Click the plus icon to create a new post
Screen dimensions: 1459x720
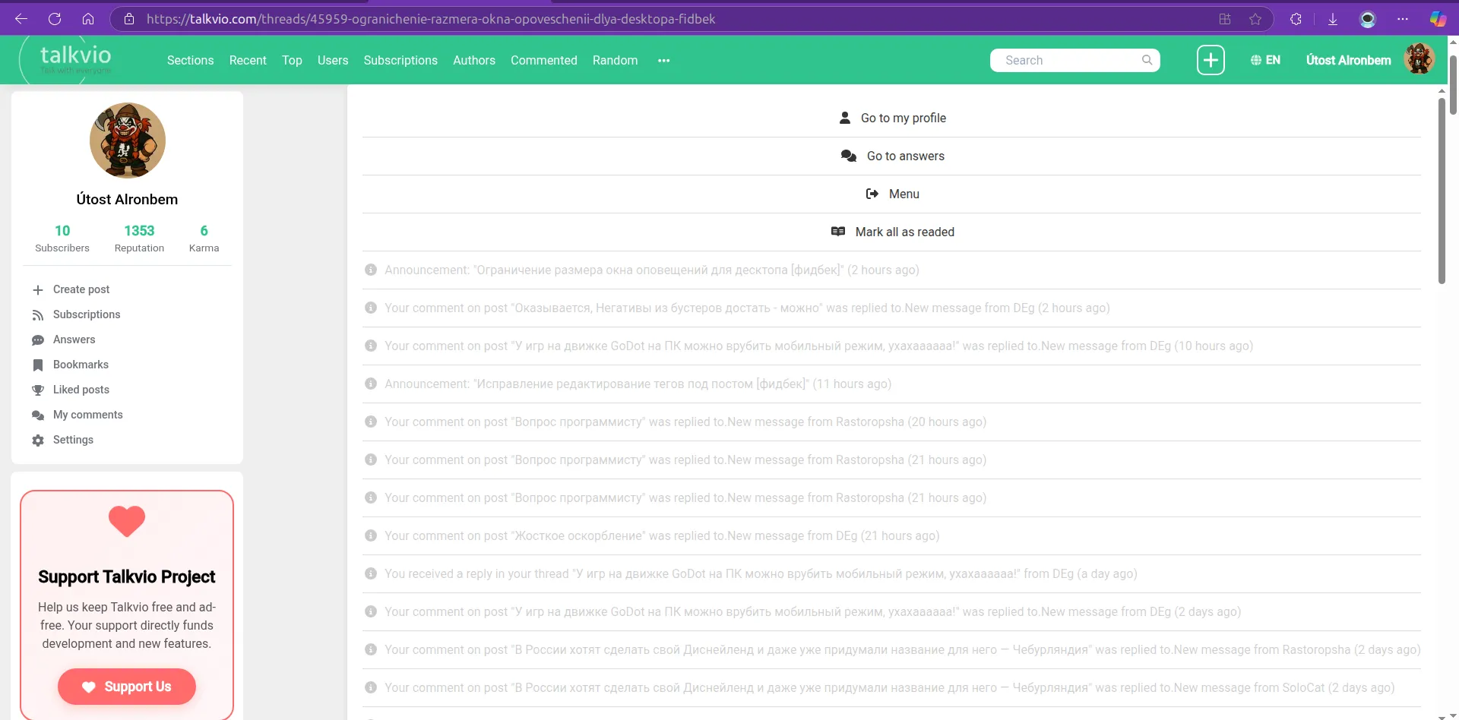point(1211,60)
